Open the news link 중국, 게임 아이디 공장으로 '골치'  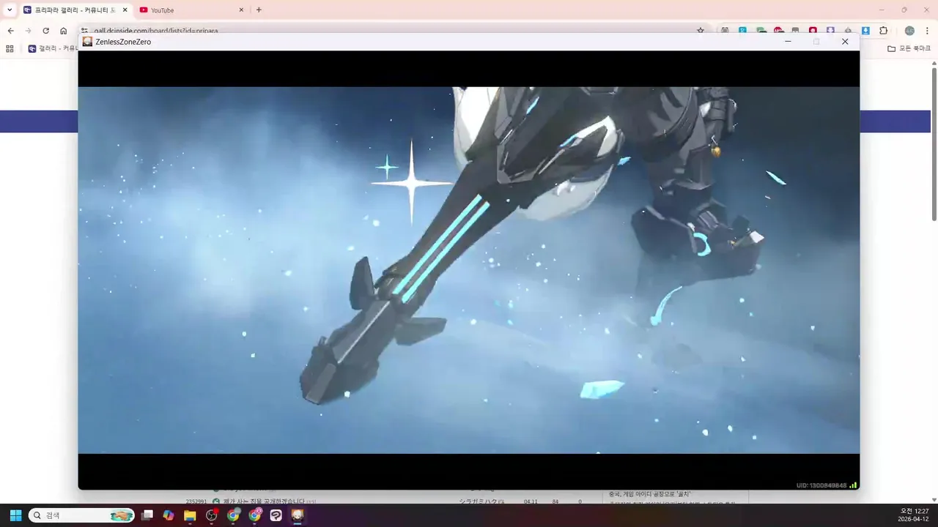pos(649,494)
